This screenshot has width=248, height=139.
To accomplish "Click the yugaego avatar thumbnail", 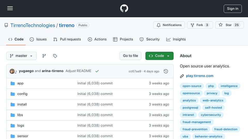I will (x=12, y=71).
